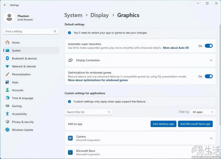Viewport: 221px width, 159px height.
Task: Open Privacy & security settings
Action: point(31,122)
